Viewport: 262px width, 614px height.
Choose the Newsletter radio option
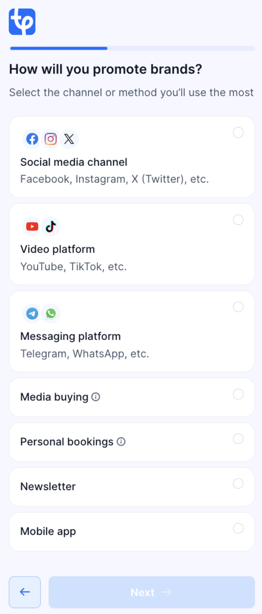click(238, 484)
